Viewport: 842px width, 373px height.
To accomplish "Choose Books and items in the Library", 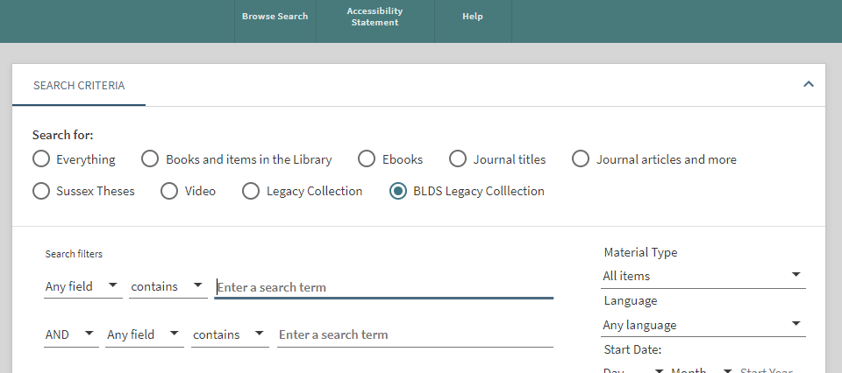I will pos(151,159).
